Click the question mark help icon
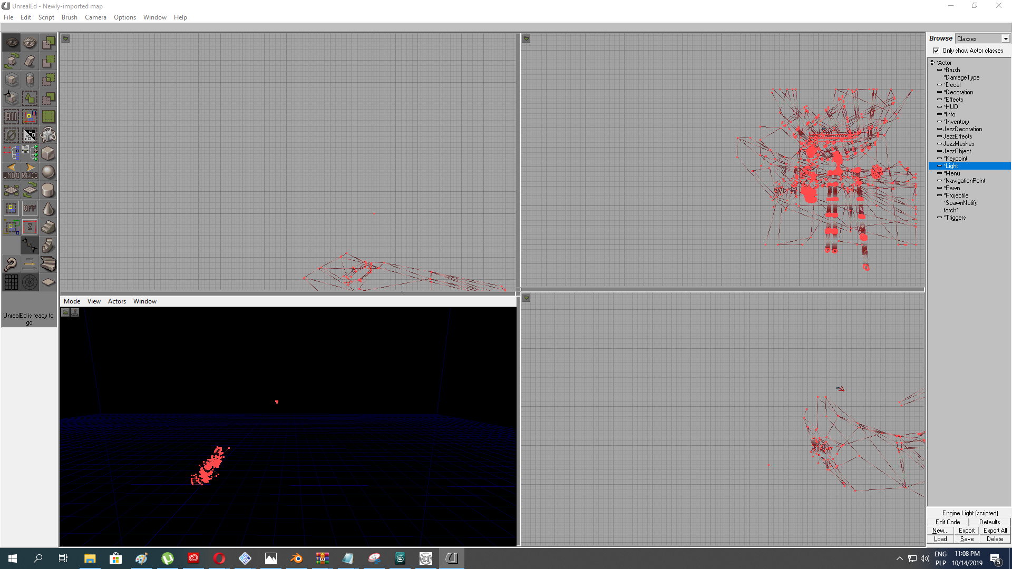 12,264
